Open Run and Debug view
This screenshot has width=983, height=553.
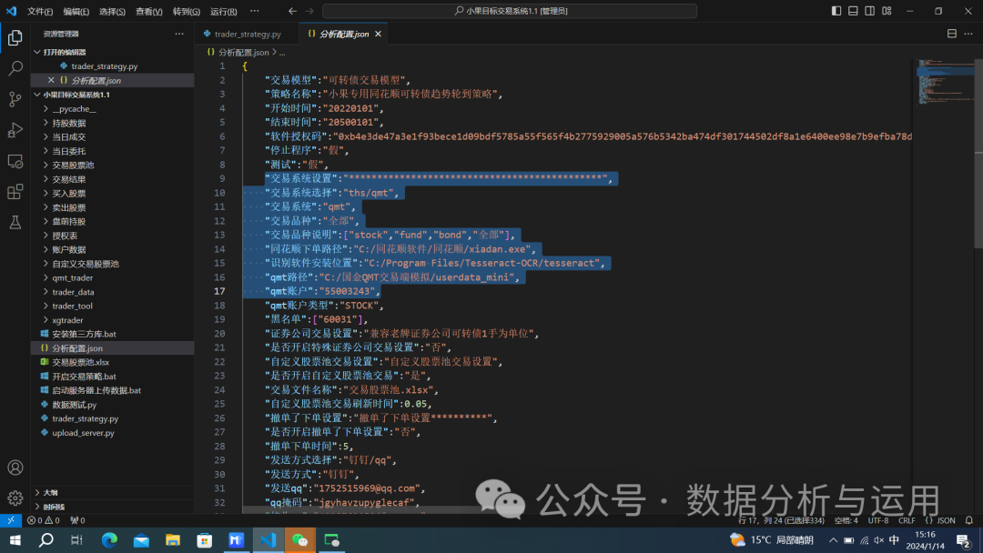coord(15,130)
